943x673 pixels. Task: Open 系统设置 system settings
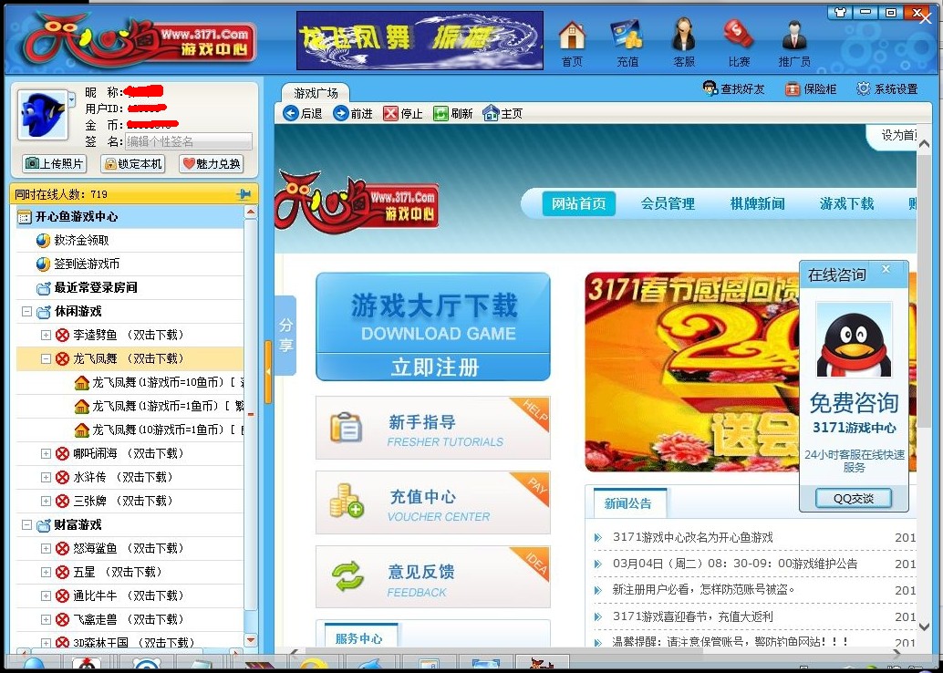[x=887, y=89]
